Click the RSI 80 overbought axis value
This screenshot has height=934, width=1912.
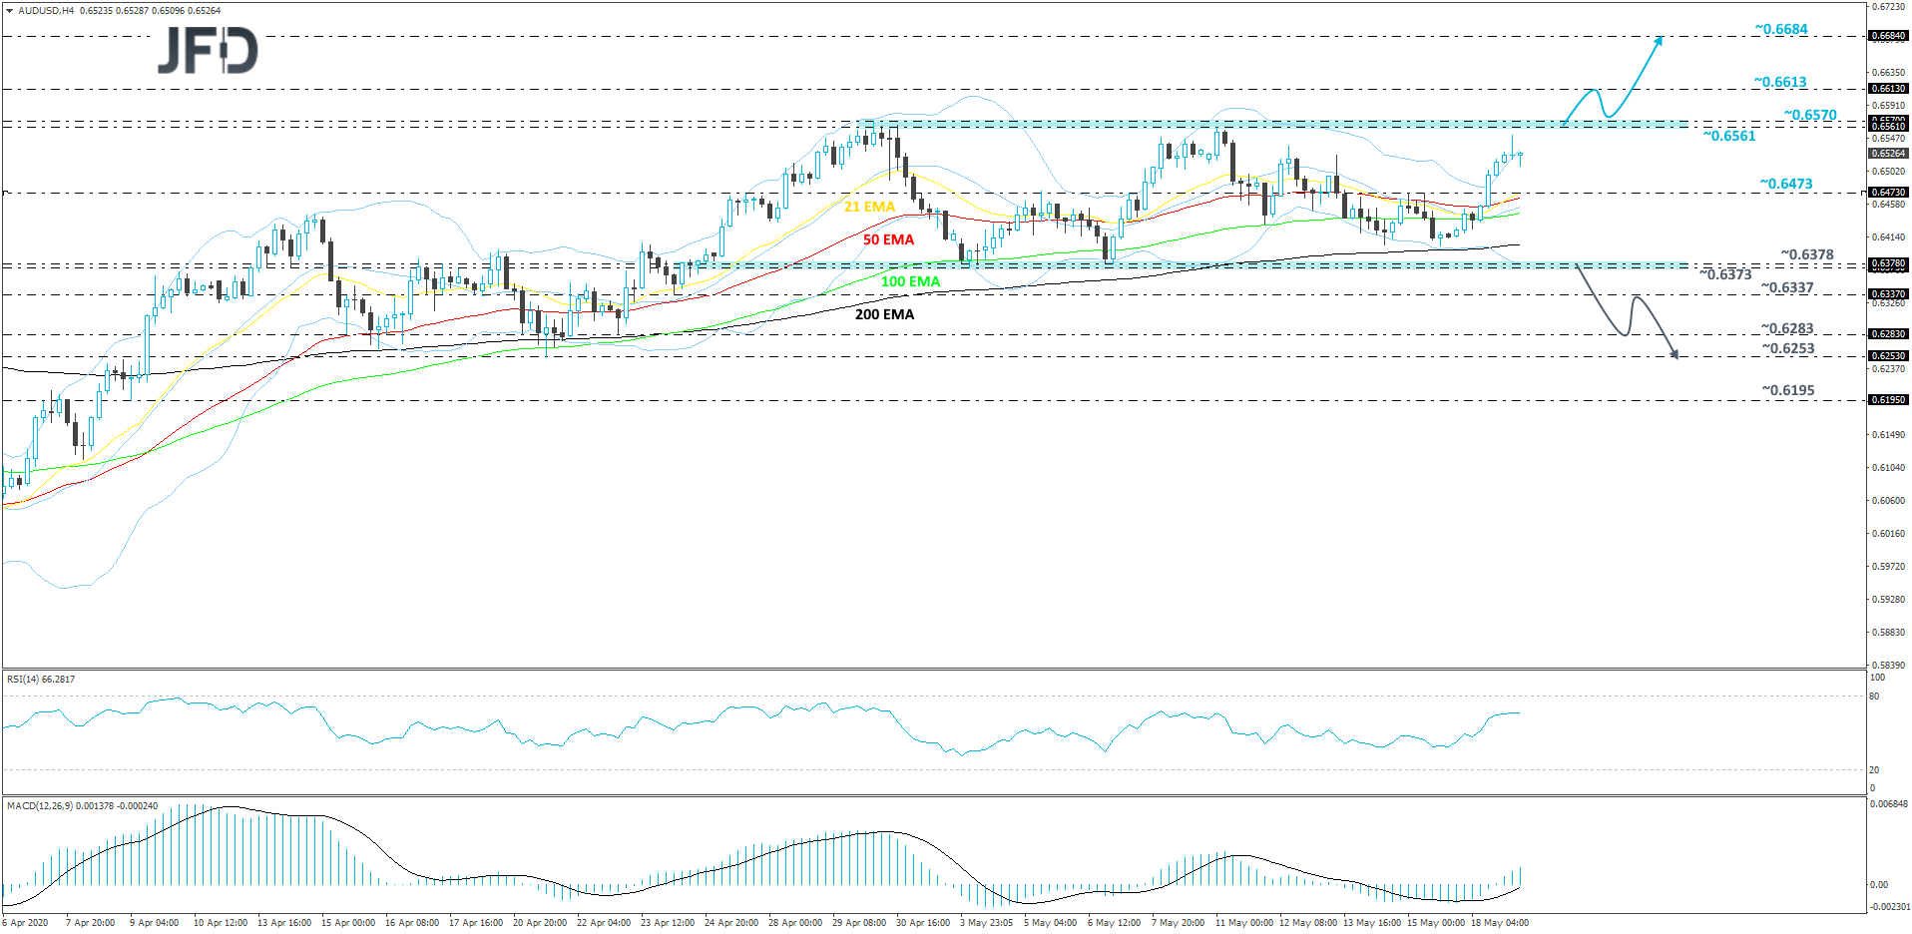(x=1875, y=697)
